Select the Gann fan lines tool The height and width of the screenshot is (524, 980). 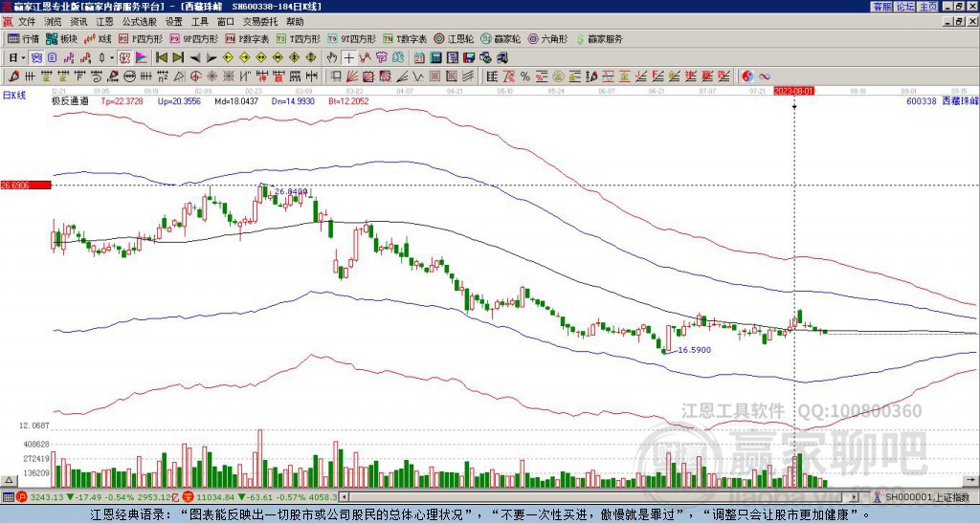click(352, 76)
